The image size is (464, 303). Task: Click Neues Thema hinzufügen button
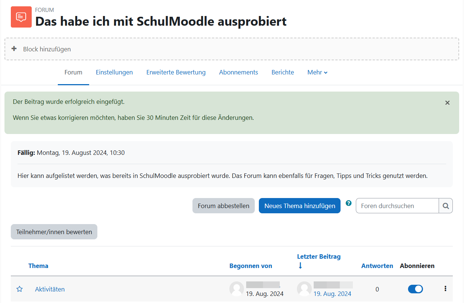click(x=300, y=205)
